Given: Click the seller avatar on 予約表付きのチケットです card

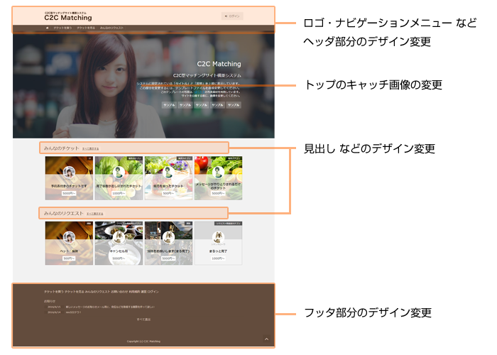Looking at the screenshot, I should 69,172.
